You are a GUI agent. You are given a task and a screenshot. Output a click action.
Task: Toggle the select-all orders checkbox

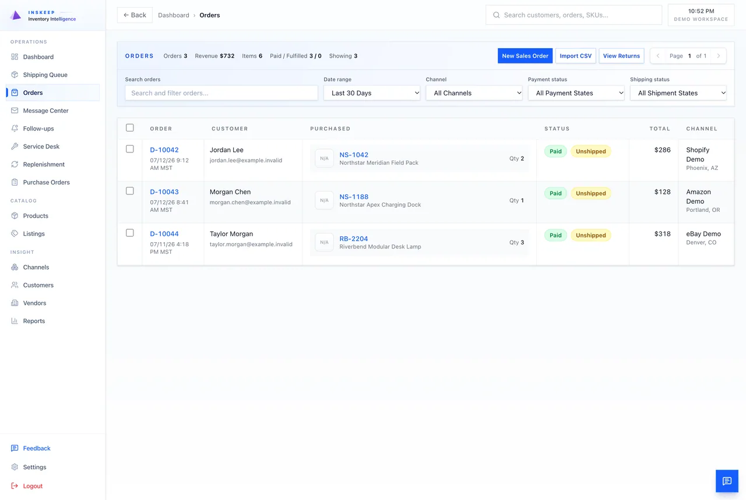(x=130, y=128)
